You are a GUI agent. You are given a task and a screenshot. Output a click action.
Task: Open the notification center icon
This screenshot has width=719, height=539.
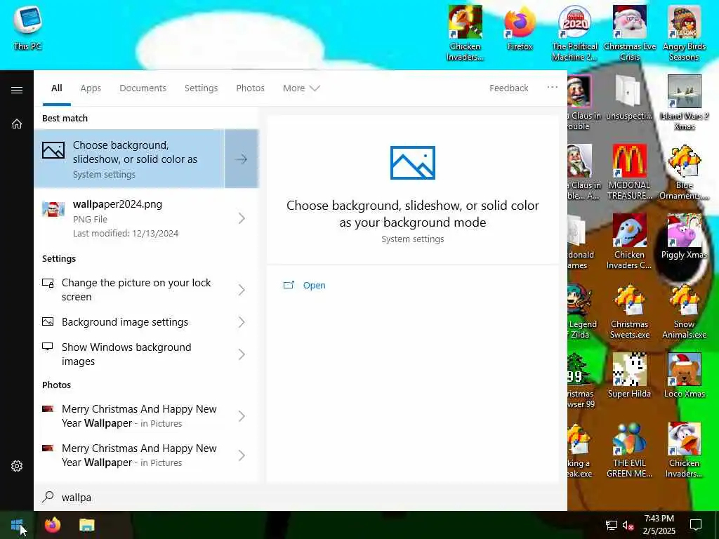tap(696, 525)
